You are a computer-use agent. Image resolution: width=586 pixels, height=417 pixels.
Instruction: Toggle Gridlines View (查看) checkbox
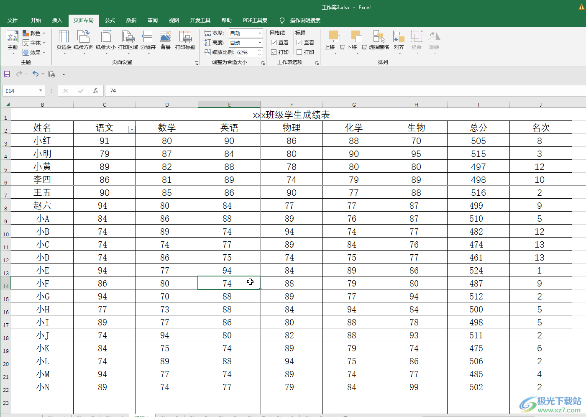[x=274, y=43]
